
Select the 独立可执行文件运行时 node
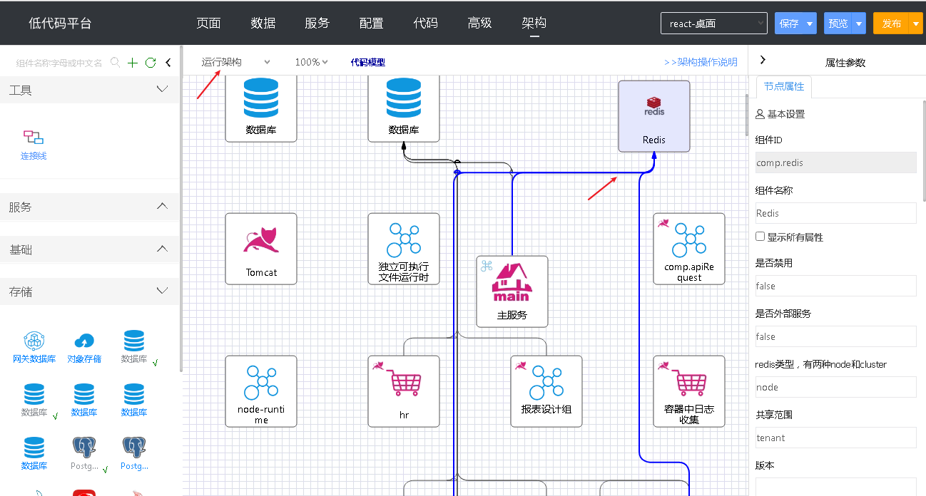[x=404, y=249]
